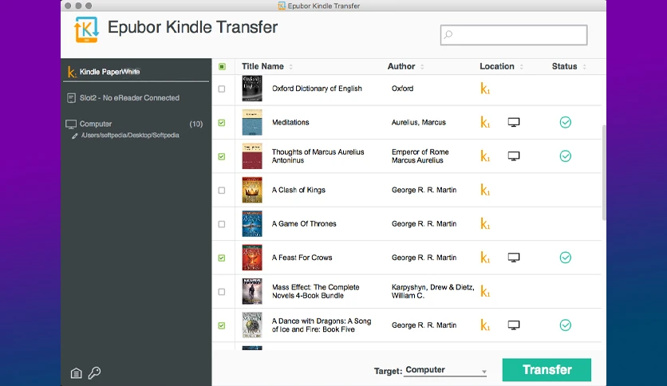Click the '(10)' computer book count
Screen dimensions: 667x386
[196, 124]
